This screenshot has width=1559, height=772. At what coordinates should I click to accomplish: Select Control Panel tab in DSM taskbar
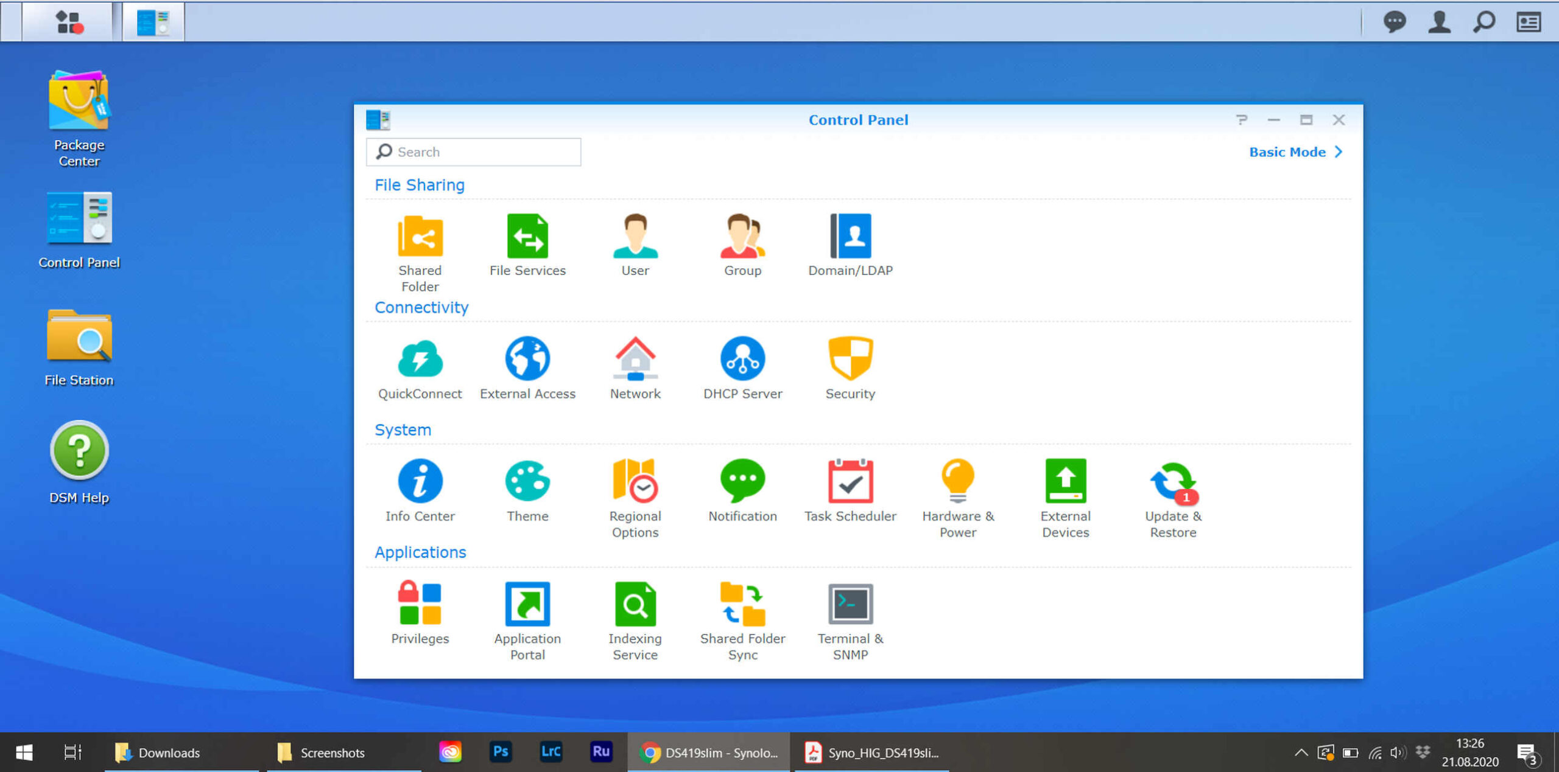click(153, 22)
